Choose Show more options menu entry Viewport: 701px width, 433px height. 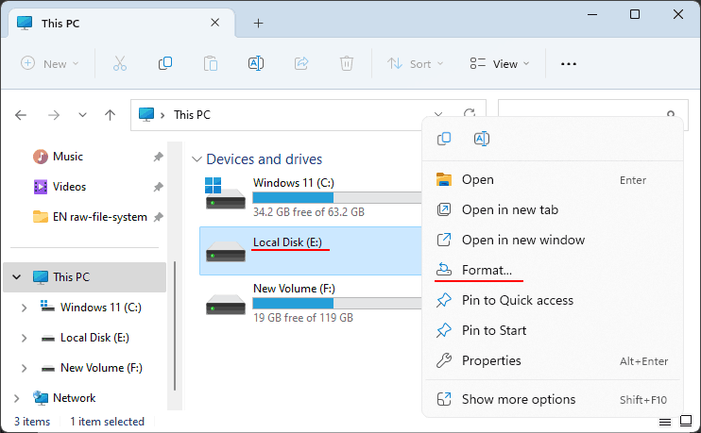pyautogui.click(x=518, y=399)
